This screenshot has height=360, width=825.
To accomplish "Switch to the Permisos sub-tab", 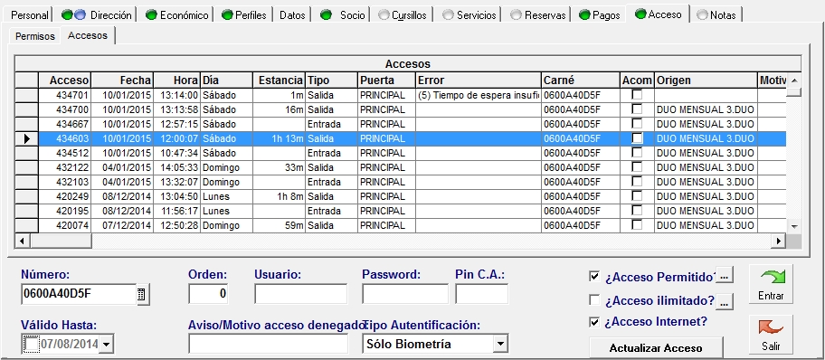I will (x=34, y=36).
